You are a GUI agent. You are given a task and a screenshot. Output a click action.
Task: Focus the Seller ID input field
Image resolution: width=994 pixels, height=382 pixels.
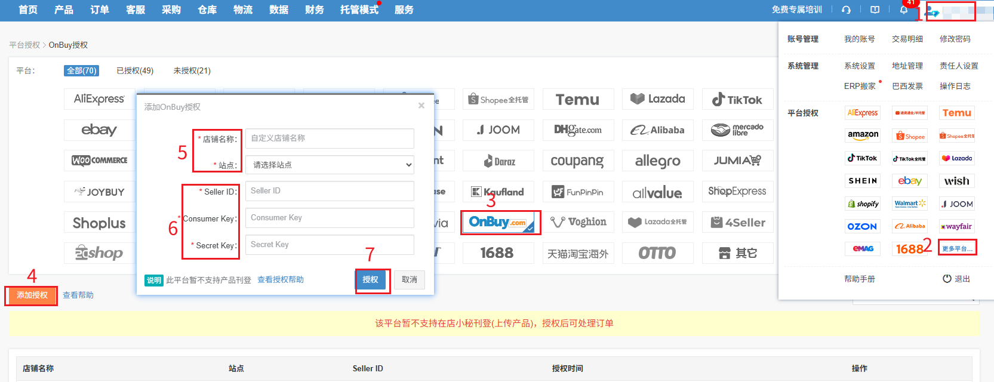point(330,191)
